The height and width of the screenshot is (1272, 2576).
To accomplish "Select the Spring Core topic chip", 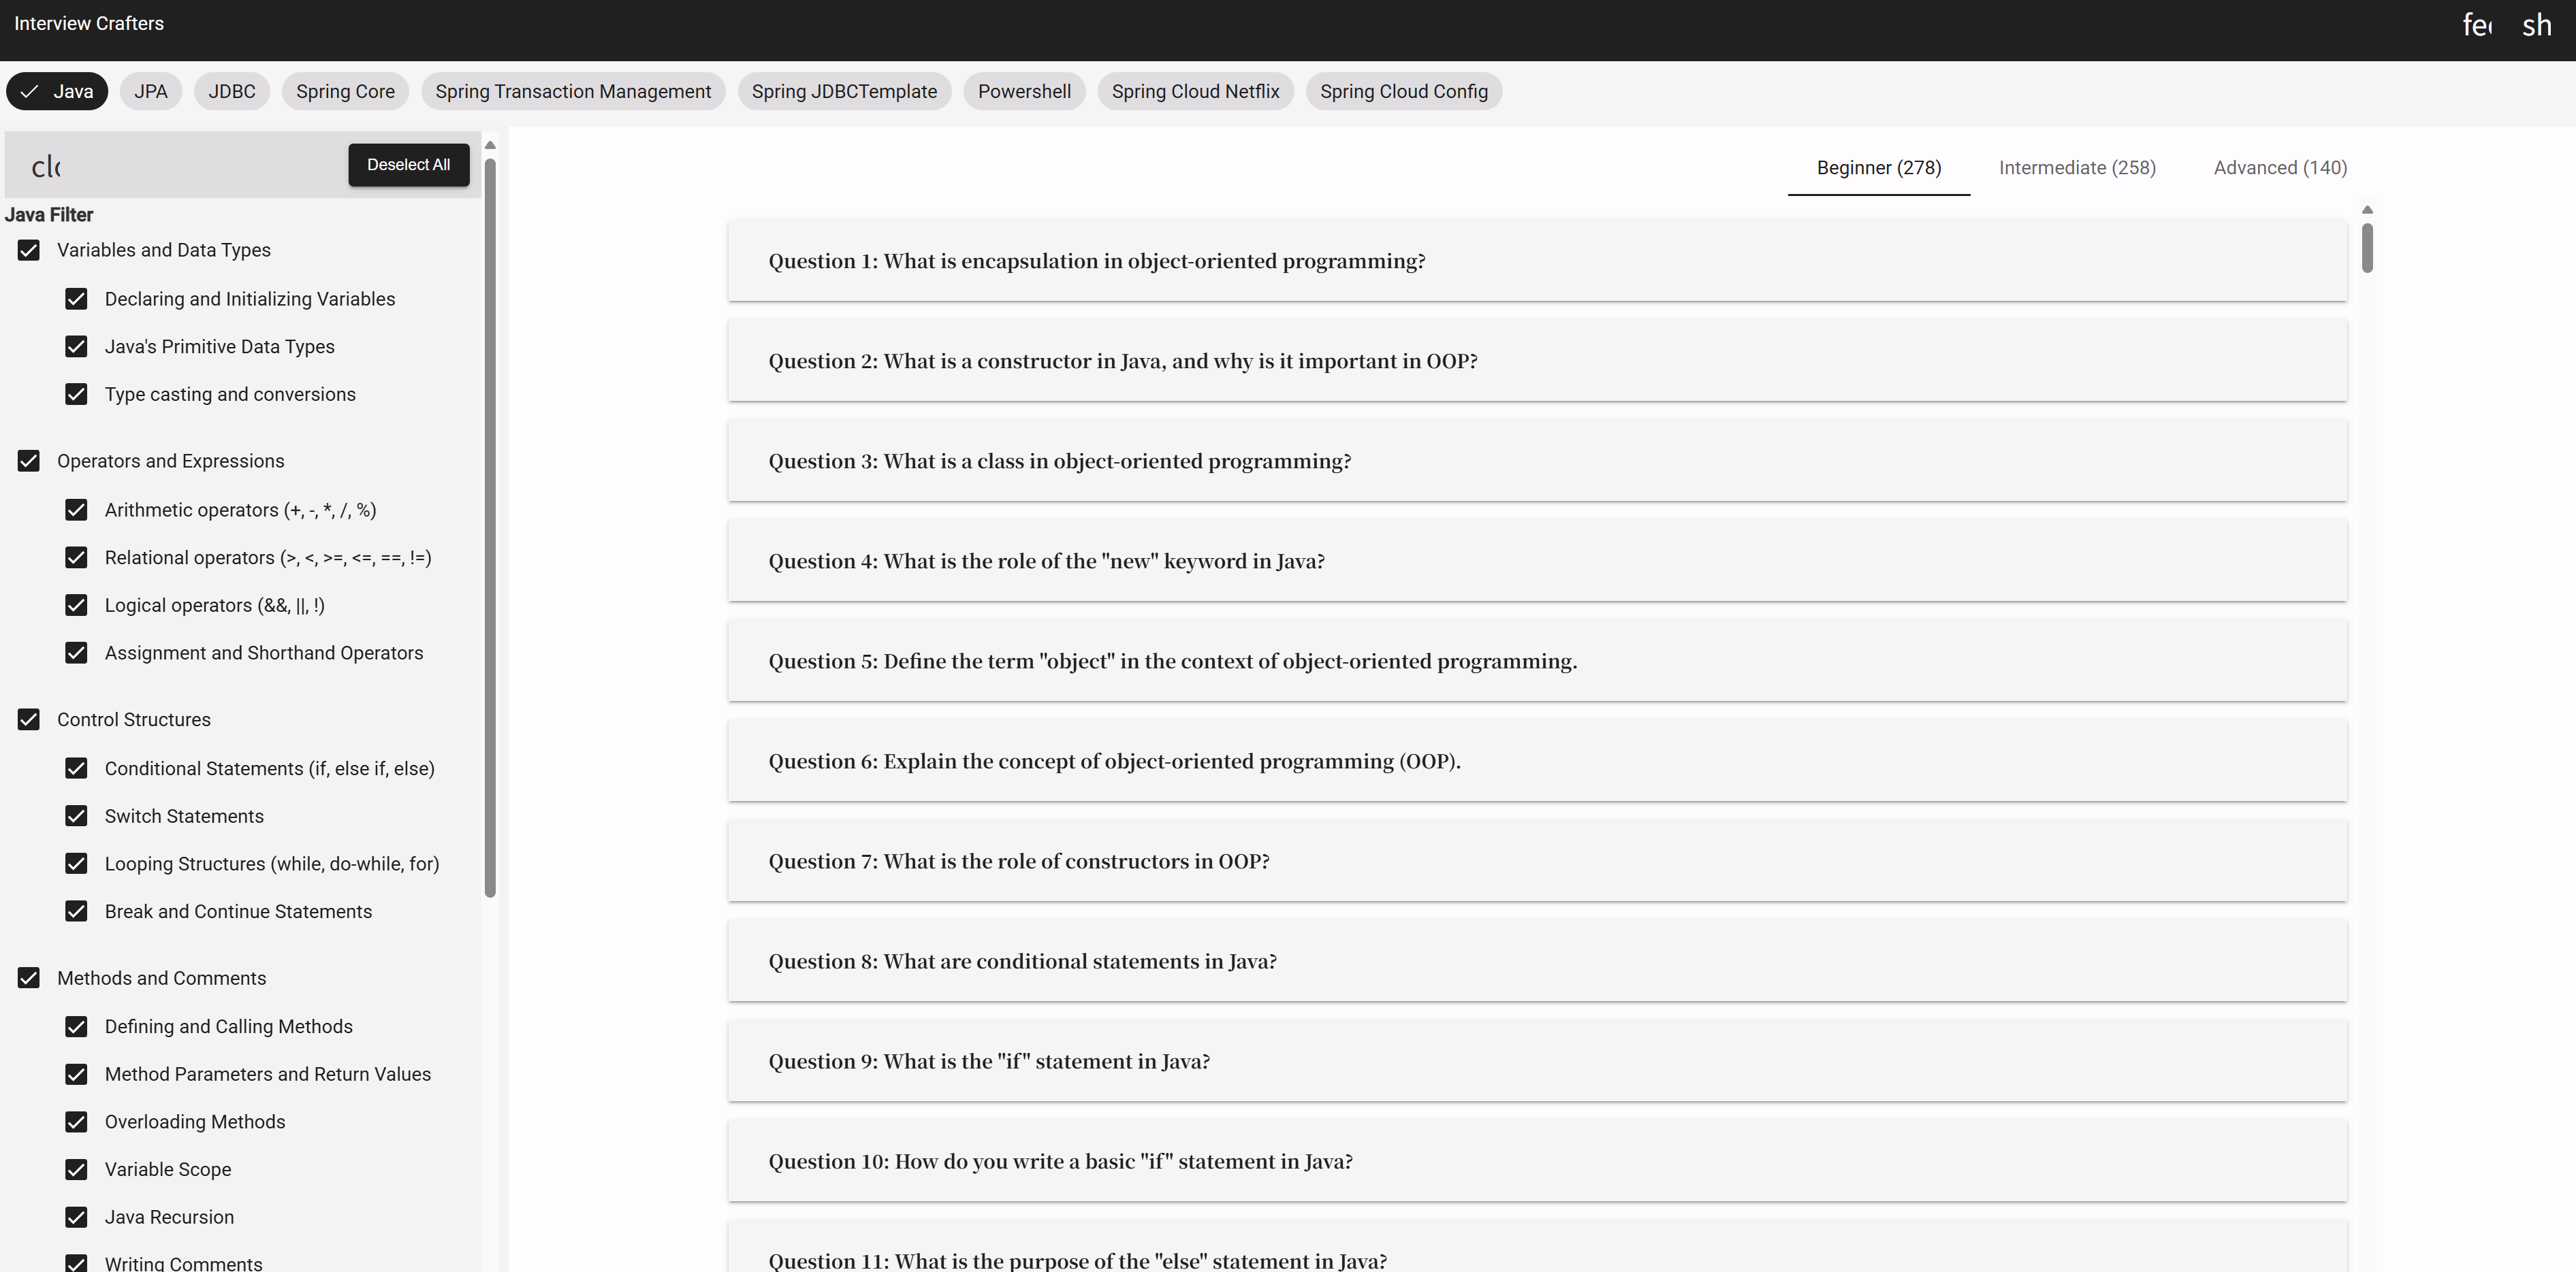I will pyautogui.click(x=345, y=92).
